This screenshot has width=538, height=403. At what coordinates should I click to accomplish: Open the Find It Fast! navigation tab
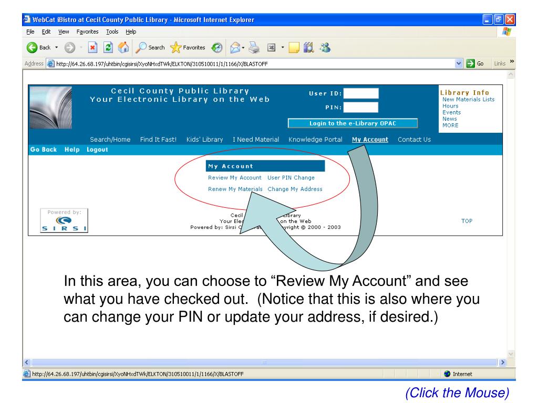point(158,140)
